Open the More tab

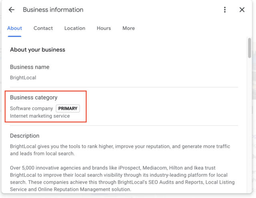click(129, 28)
